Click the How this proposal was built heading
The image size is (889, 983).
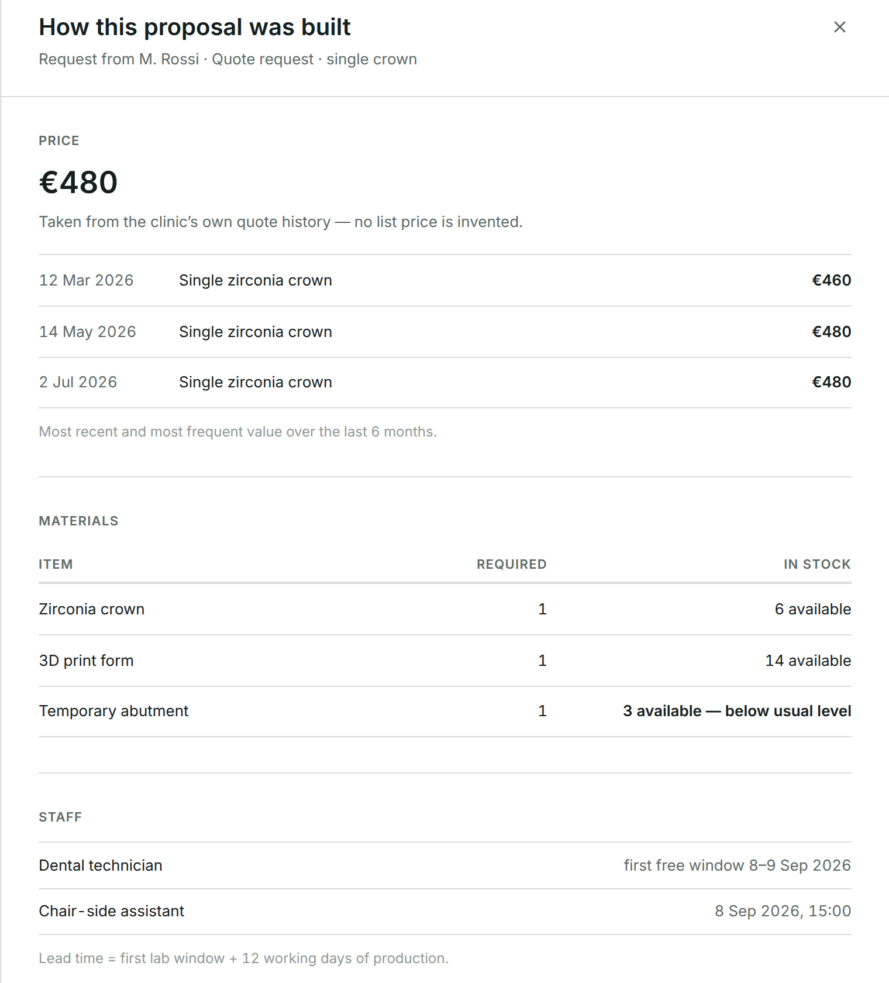pos(195,27)
